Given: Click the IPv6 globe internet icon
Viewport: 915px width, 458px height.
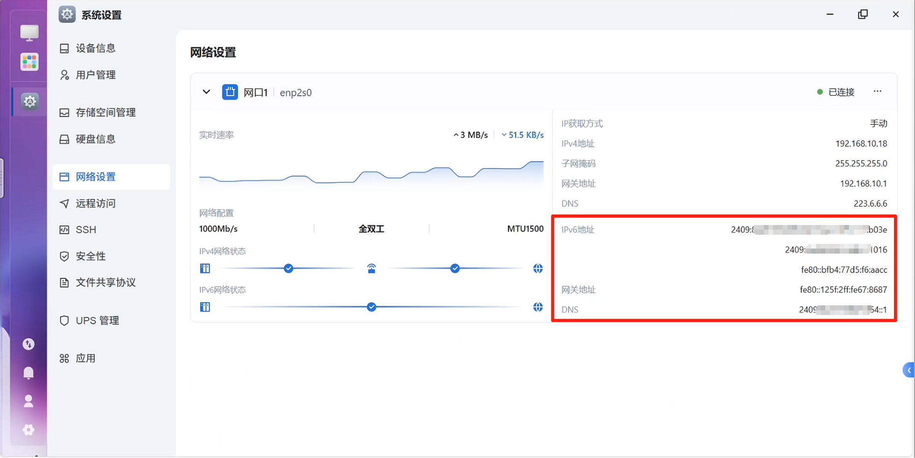Looking at the screenshot, I should click(x=538, y=307).
